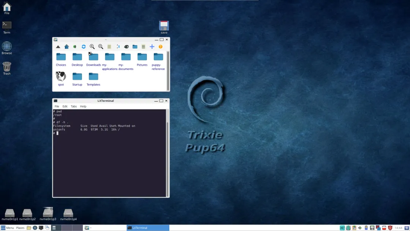Click the battery tray icon
The height and width of the screenshot is (231, 410).
[x=366, y=228]
